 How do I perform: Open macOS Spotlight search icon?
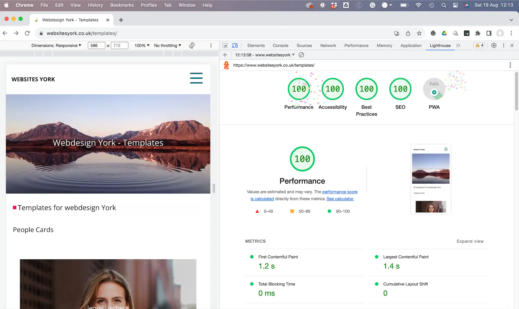[x=444, y=5]
